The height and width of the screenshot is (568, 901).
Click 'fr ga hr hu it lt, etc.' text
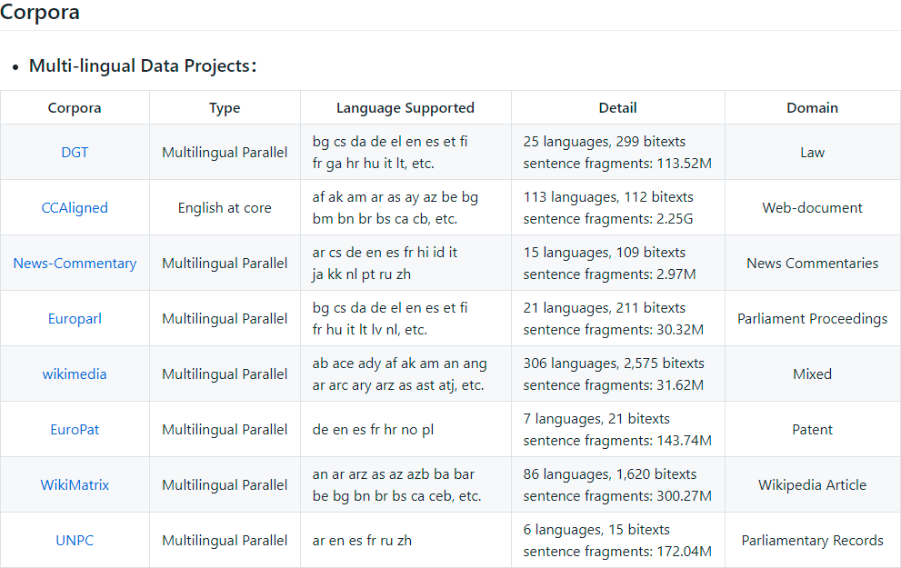[x=374, y=164]
